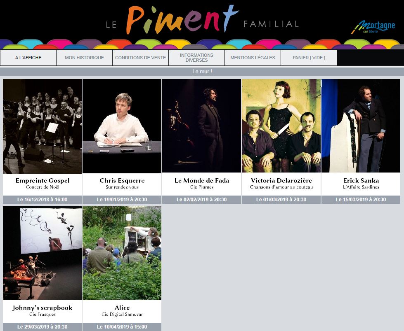
Task: Select INFORMATIONS DIVERSES menu item
Action: (196, 58)
